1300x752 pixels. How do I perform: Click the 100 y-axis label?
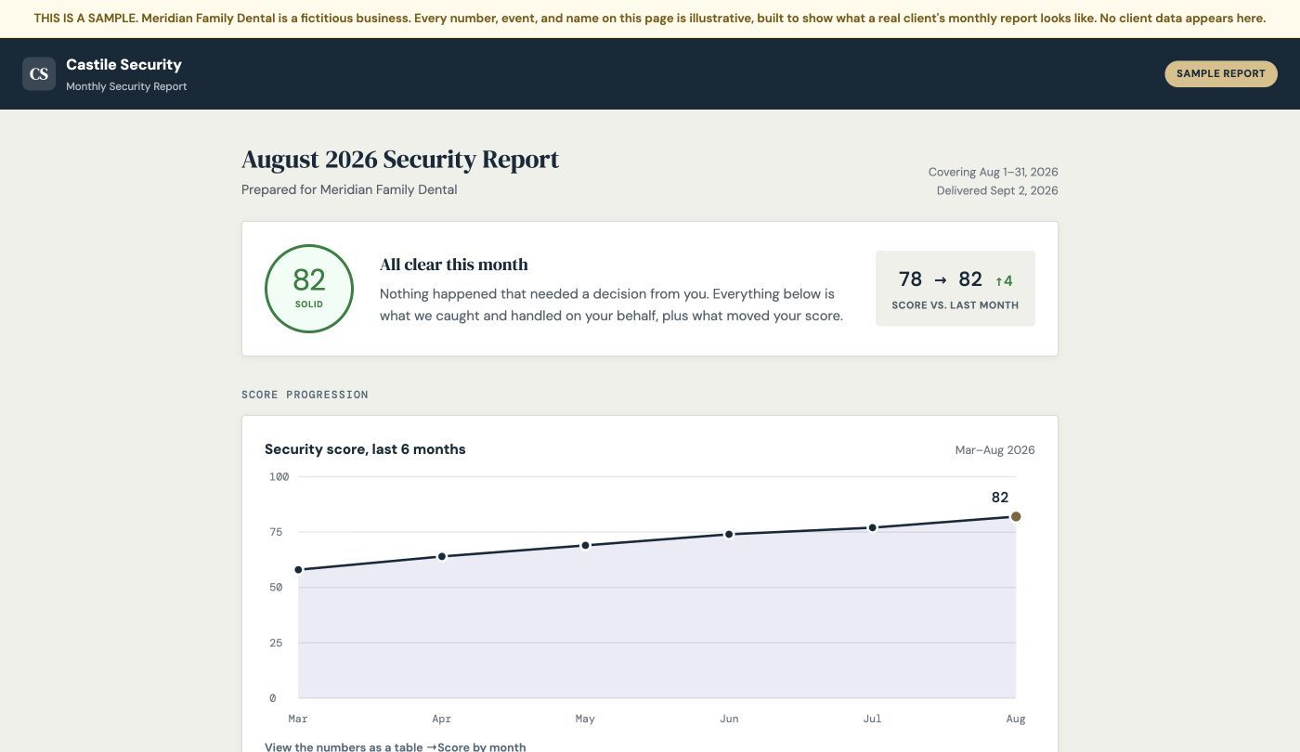coord(279,477)
